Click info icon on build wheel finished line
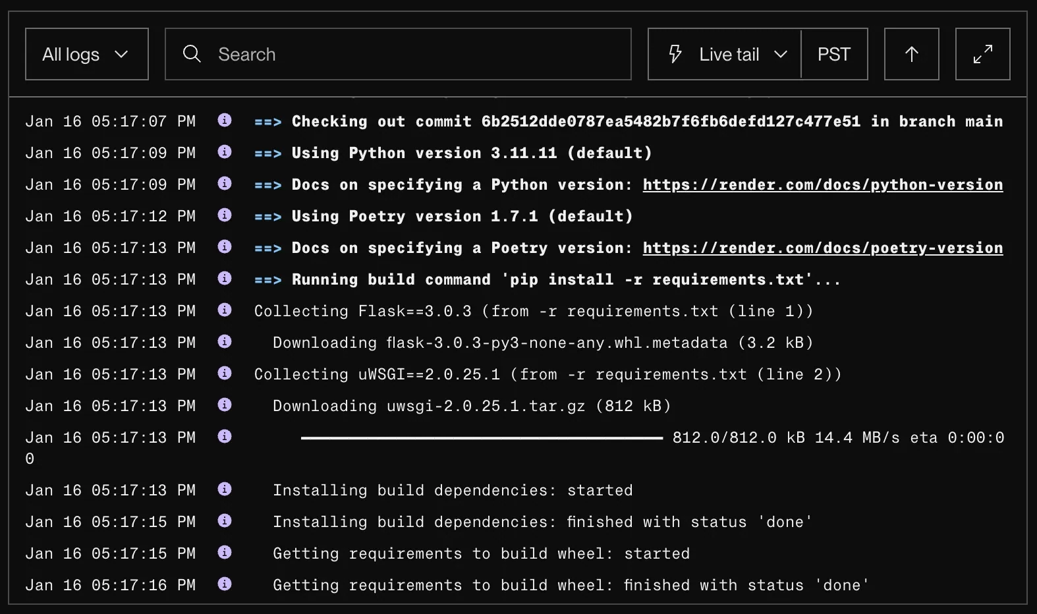The image size is (1037, 614). coord(225,584)
